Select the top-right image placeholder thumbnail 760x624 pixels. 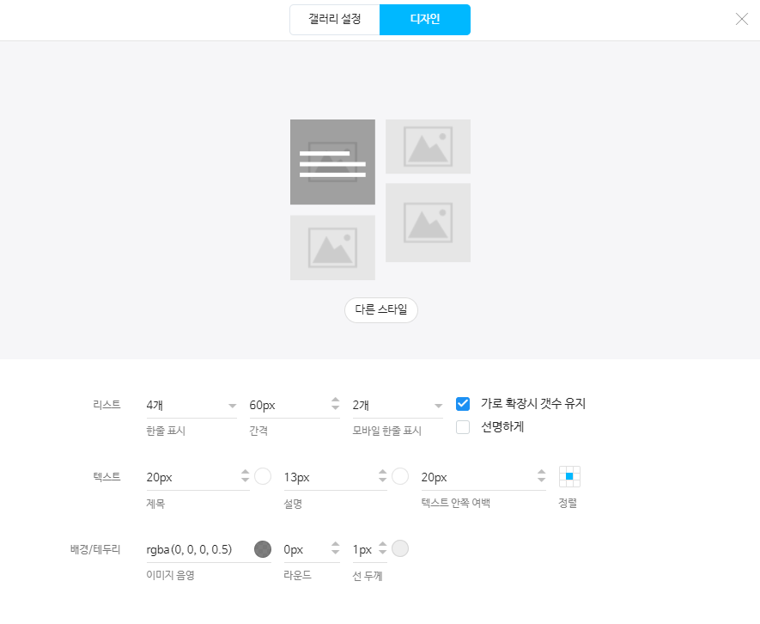point(428,146)
